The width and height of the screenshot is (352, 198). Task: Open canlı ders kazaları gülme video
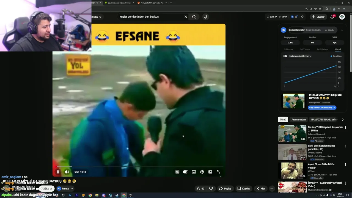pyautogui.click(x=292, y=152)
